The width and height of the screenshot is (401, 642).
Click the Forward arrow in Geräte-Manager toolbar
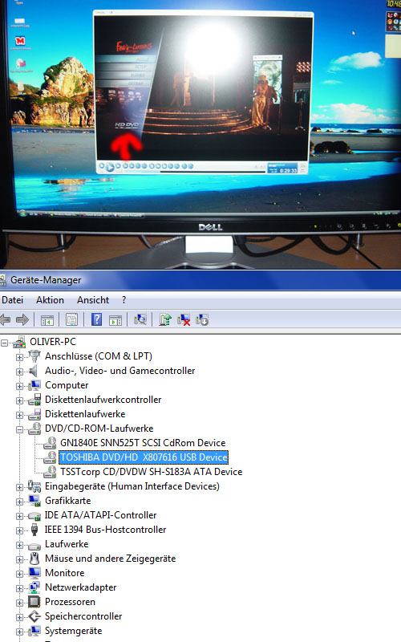point(22,319)
